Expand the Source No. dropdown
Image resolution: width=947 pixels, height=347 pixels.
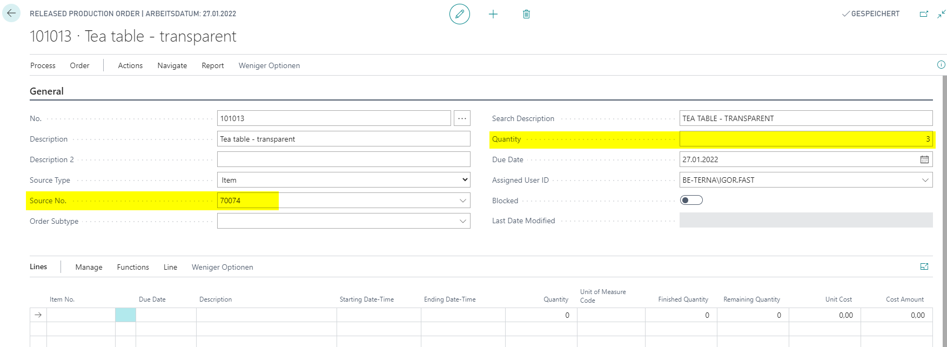[462, 201]
